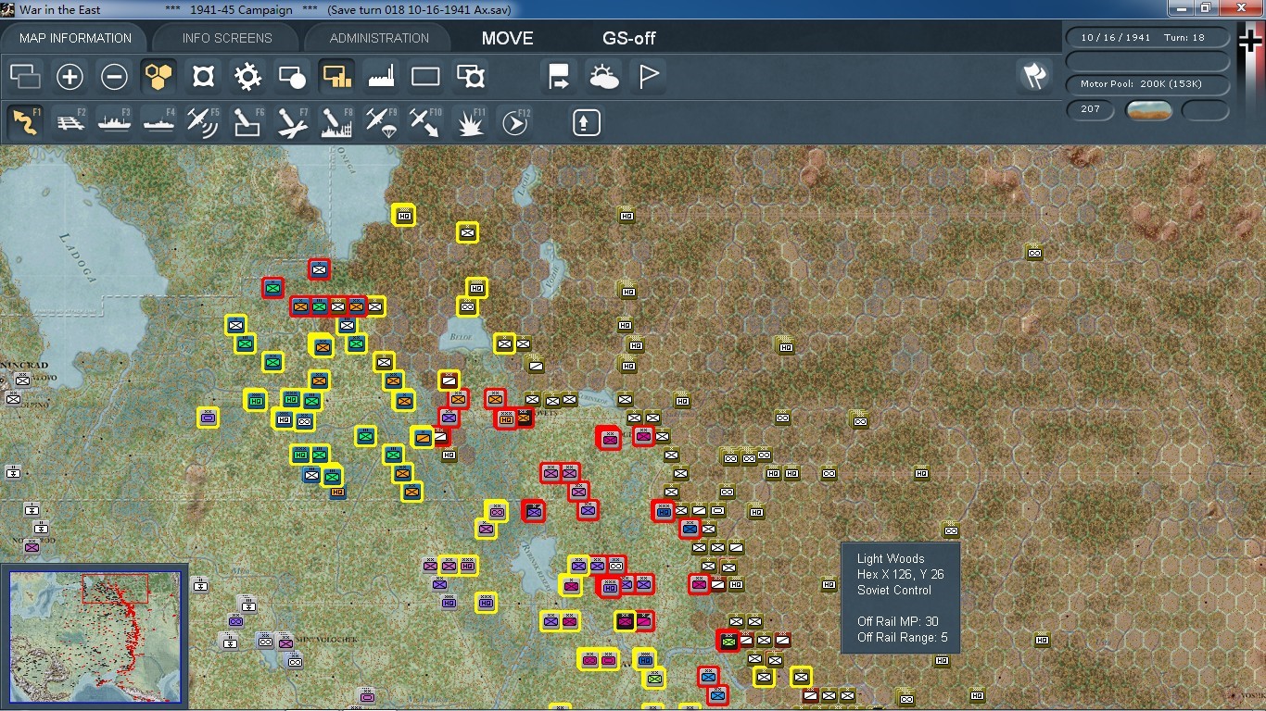Click the GS-off status label

coord(629,38)
